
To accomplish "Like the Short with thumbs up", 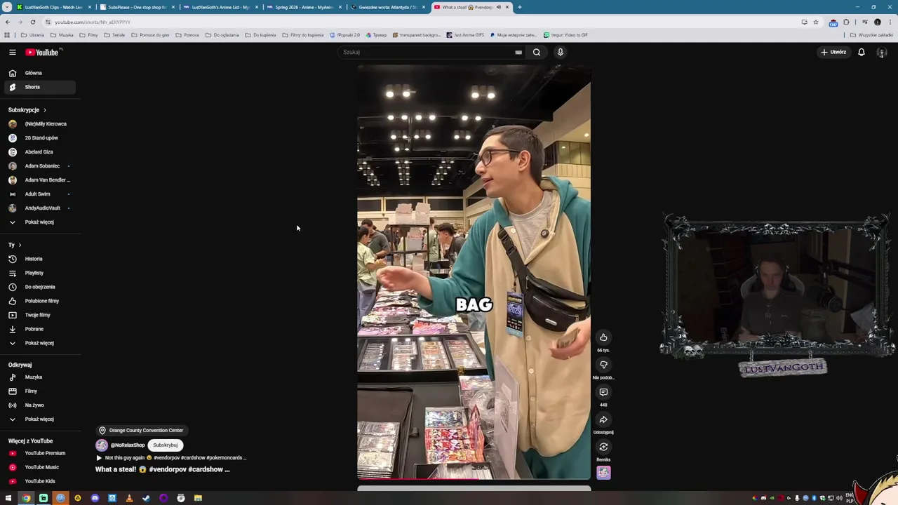I will [x=603, y=337].
